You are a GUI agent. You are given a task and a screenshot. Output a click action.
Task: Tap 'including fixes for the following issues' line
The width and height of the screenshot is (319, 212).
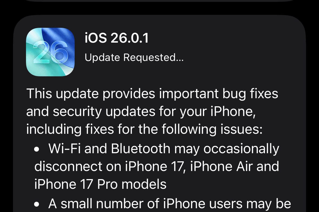click(144, 129)
